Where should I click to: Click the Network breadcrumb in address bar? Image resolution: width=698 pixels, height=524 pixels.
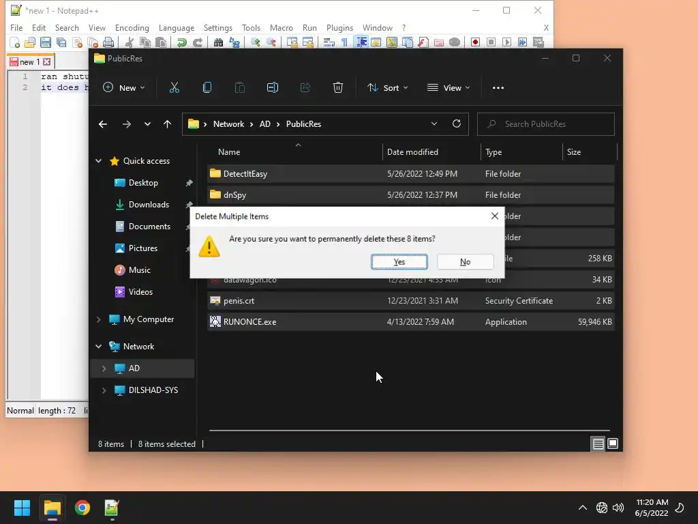(228, 124)
